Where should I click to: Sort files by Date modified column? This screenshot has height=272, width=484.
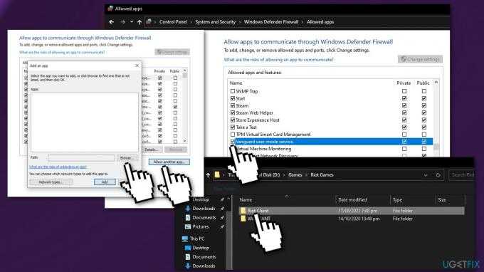pos(352,200)
